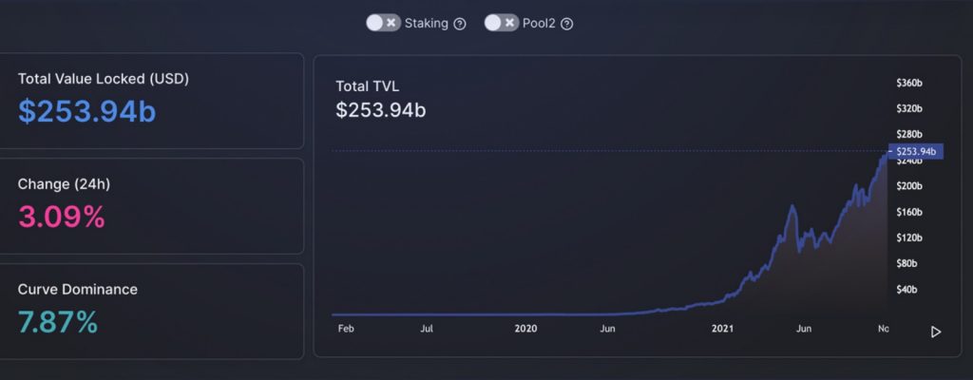Viewport: 973px width, 380px height.
Task: Click the 3.09% 24h change value
Action: coord(62,218)
